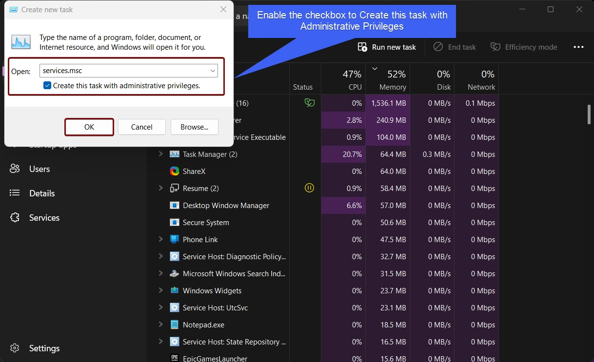Click the 0.1 Mbps network value

coord(480,103)
